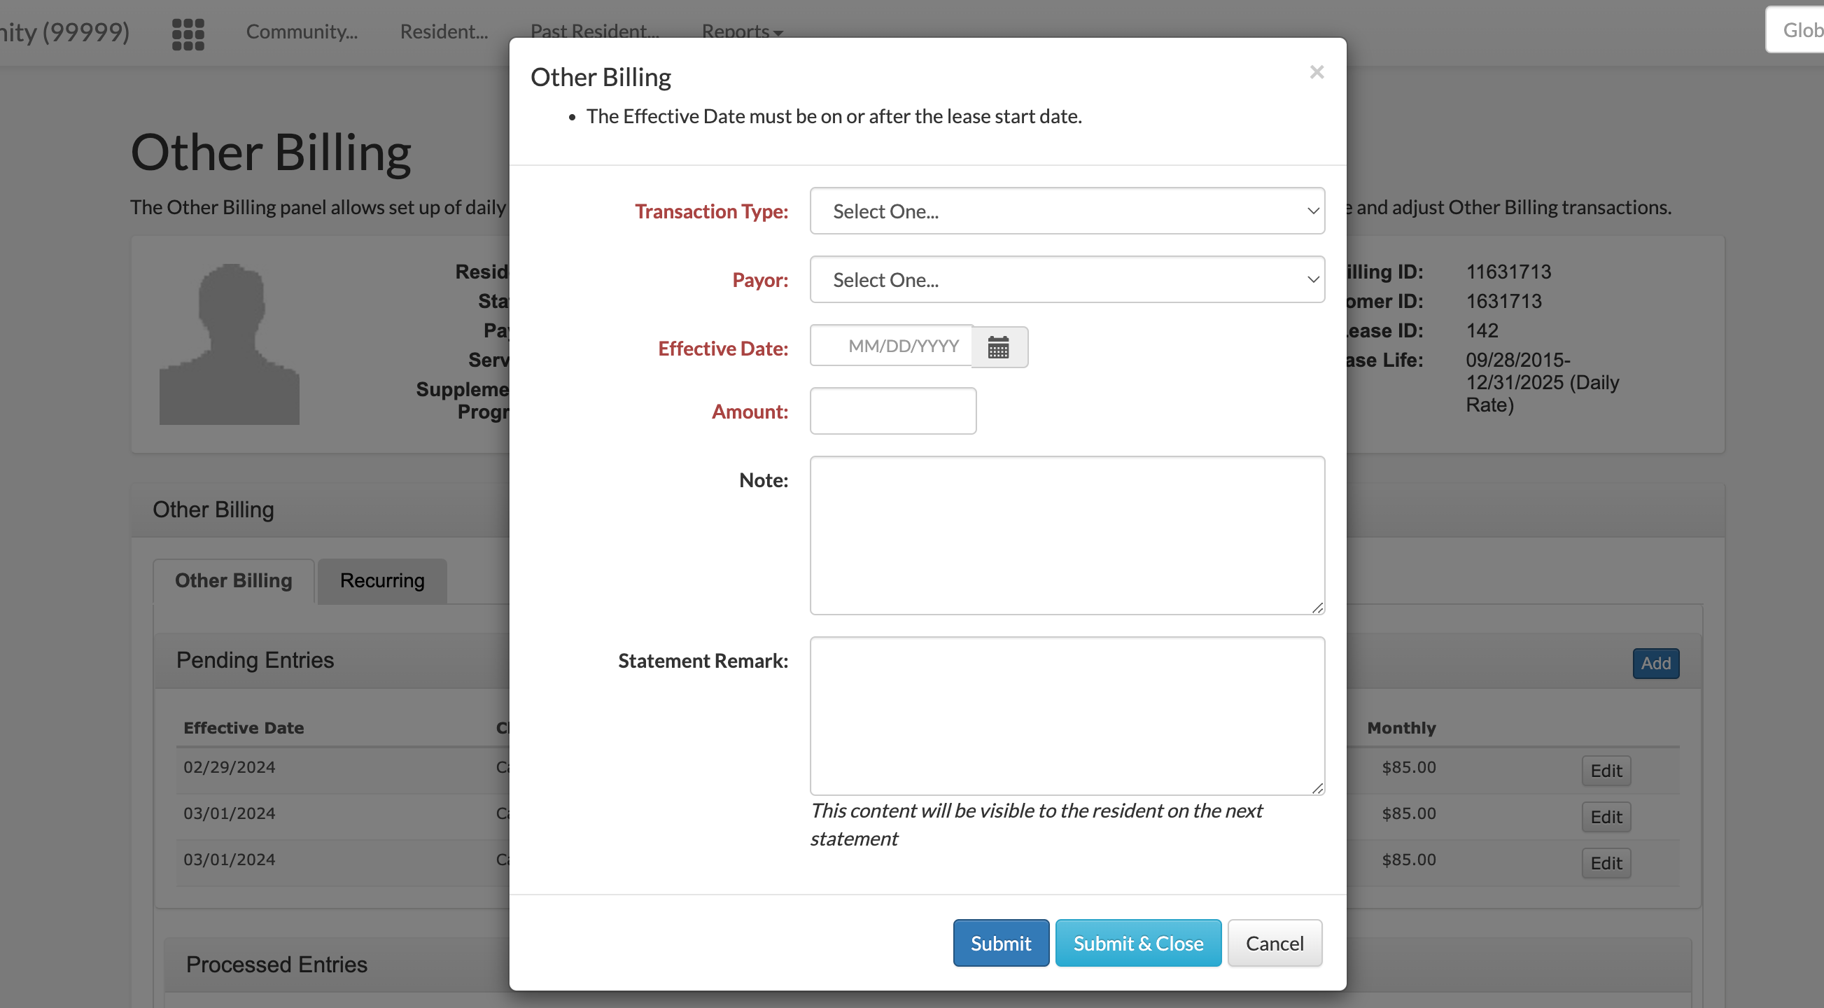
Task: Click the apps grid icon in navbar
Action: pos(188,34)
